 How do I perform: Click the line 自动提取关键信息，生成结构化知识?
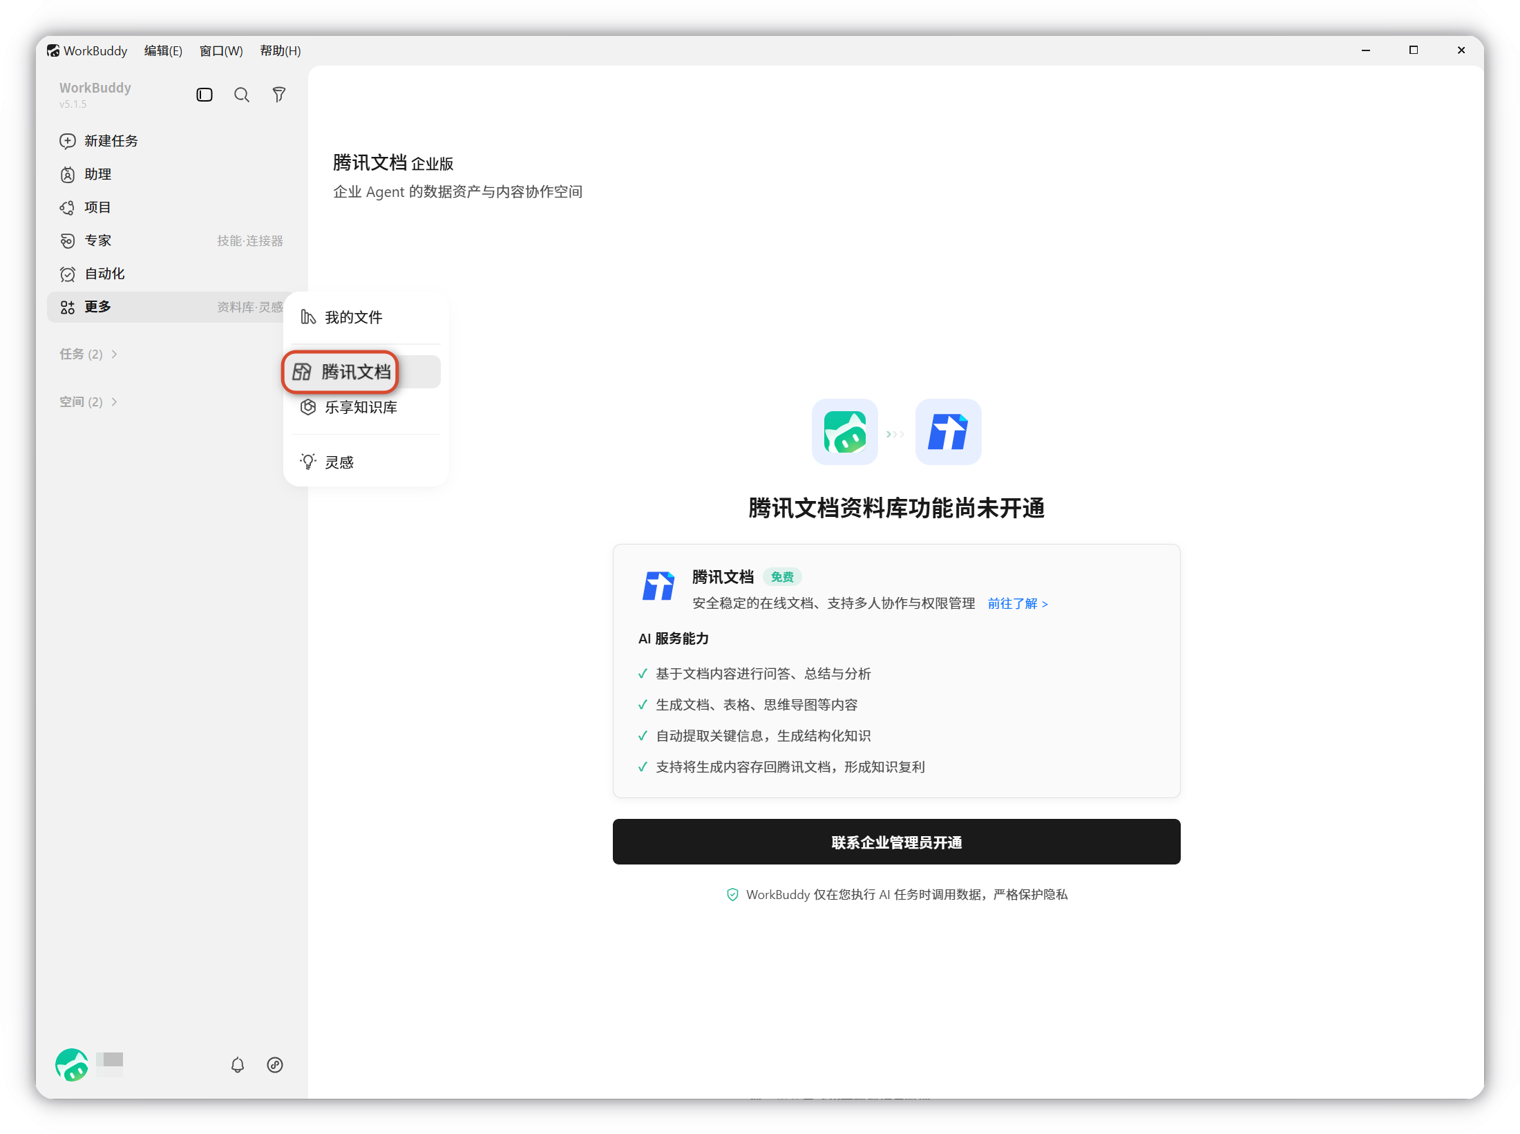point(763,736)
